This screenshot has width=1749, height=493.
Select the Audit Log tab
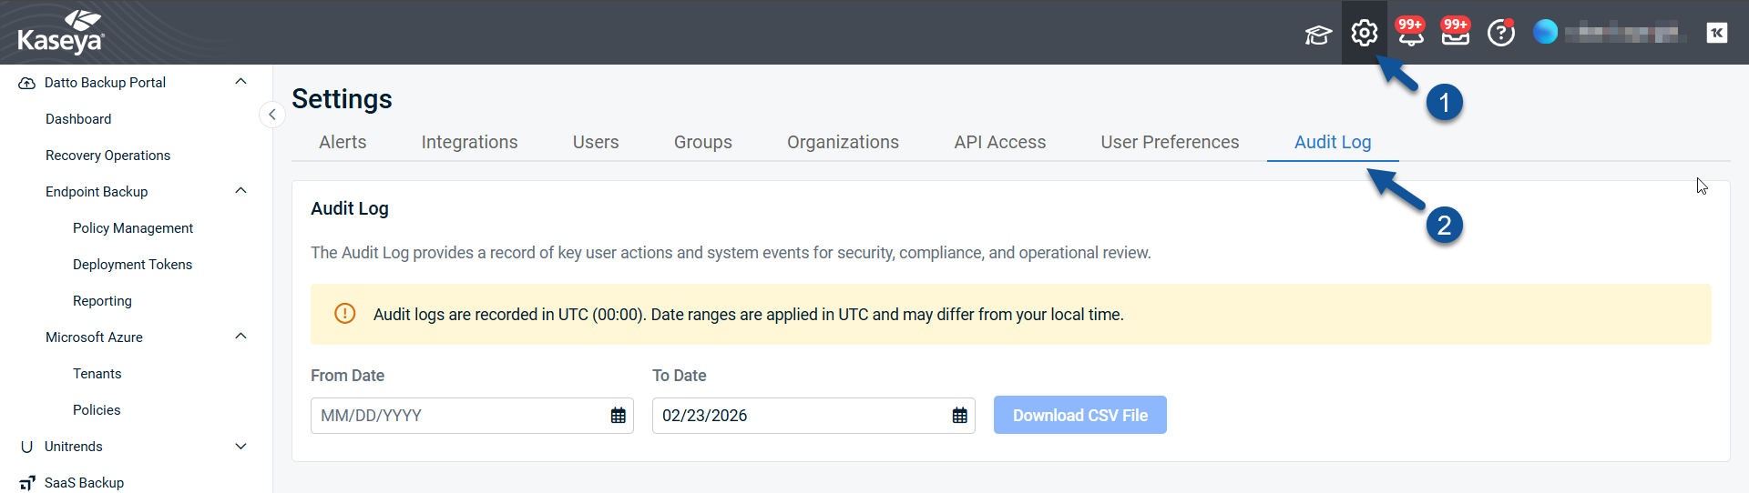coord(1333,142)
